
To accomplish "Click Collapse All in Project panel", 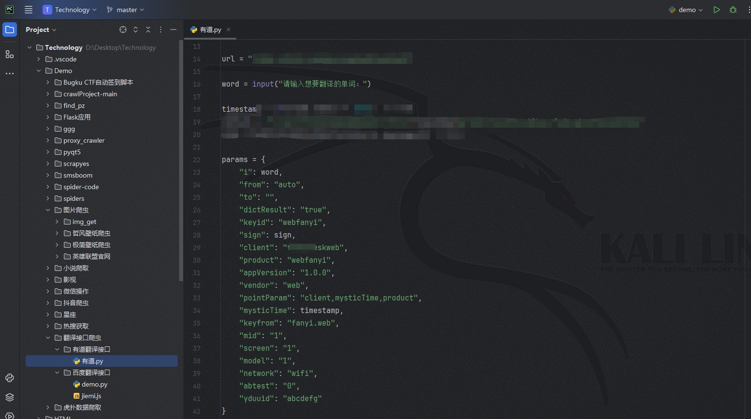I will [148, 30].
